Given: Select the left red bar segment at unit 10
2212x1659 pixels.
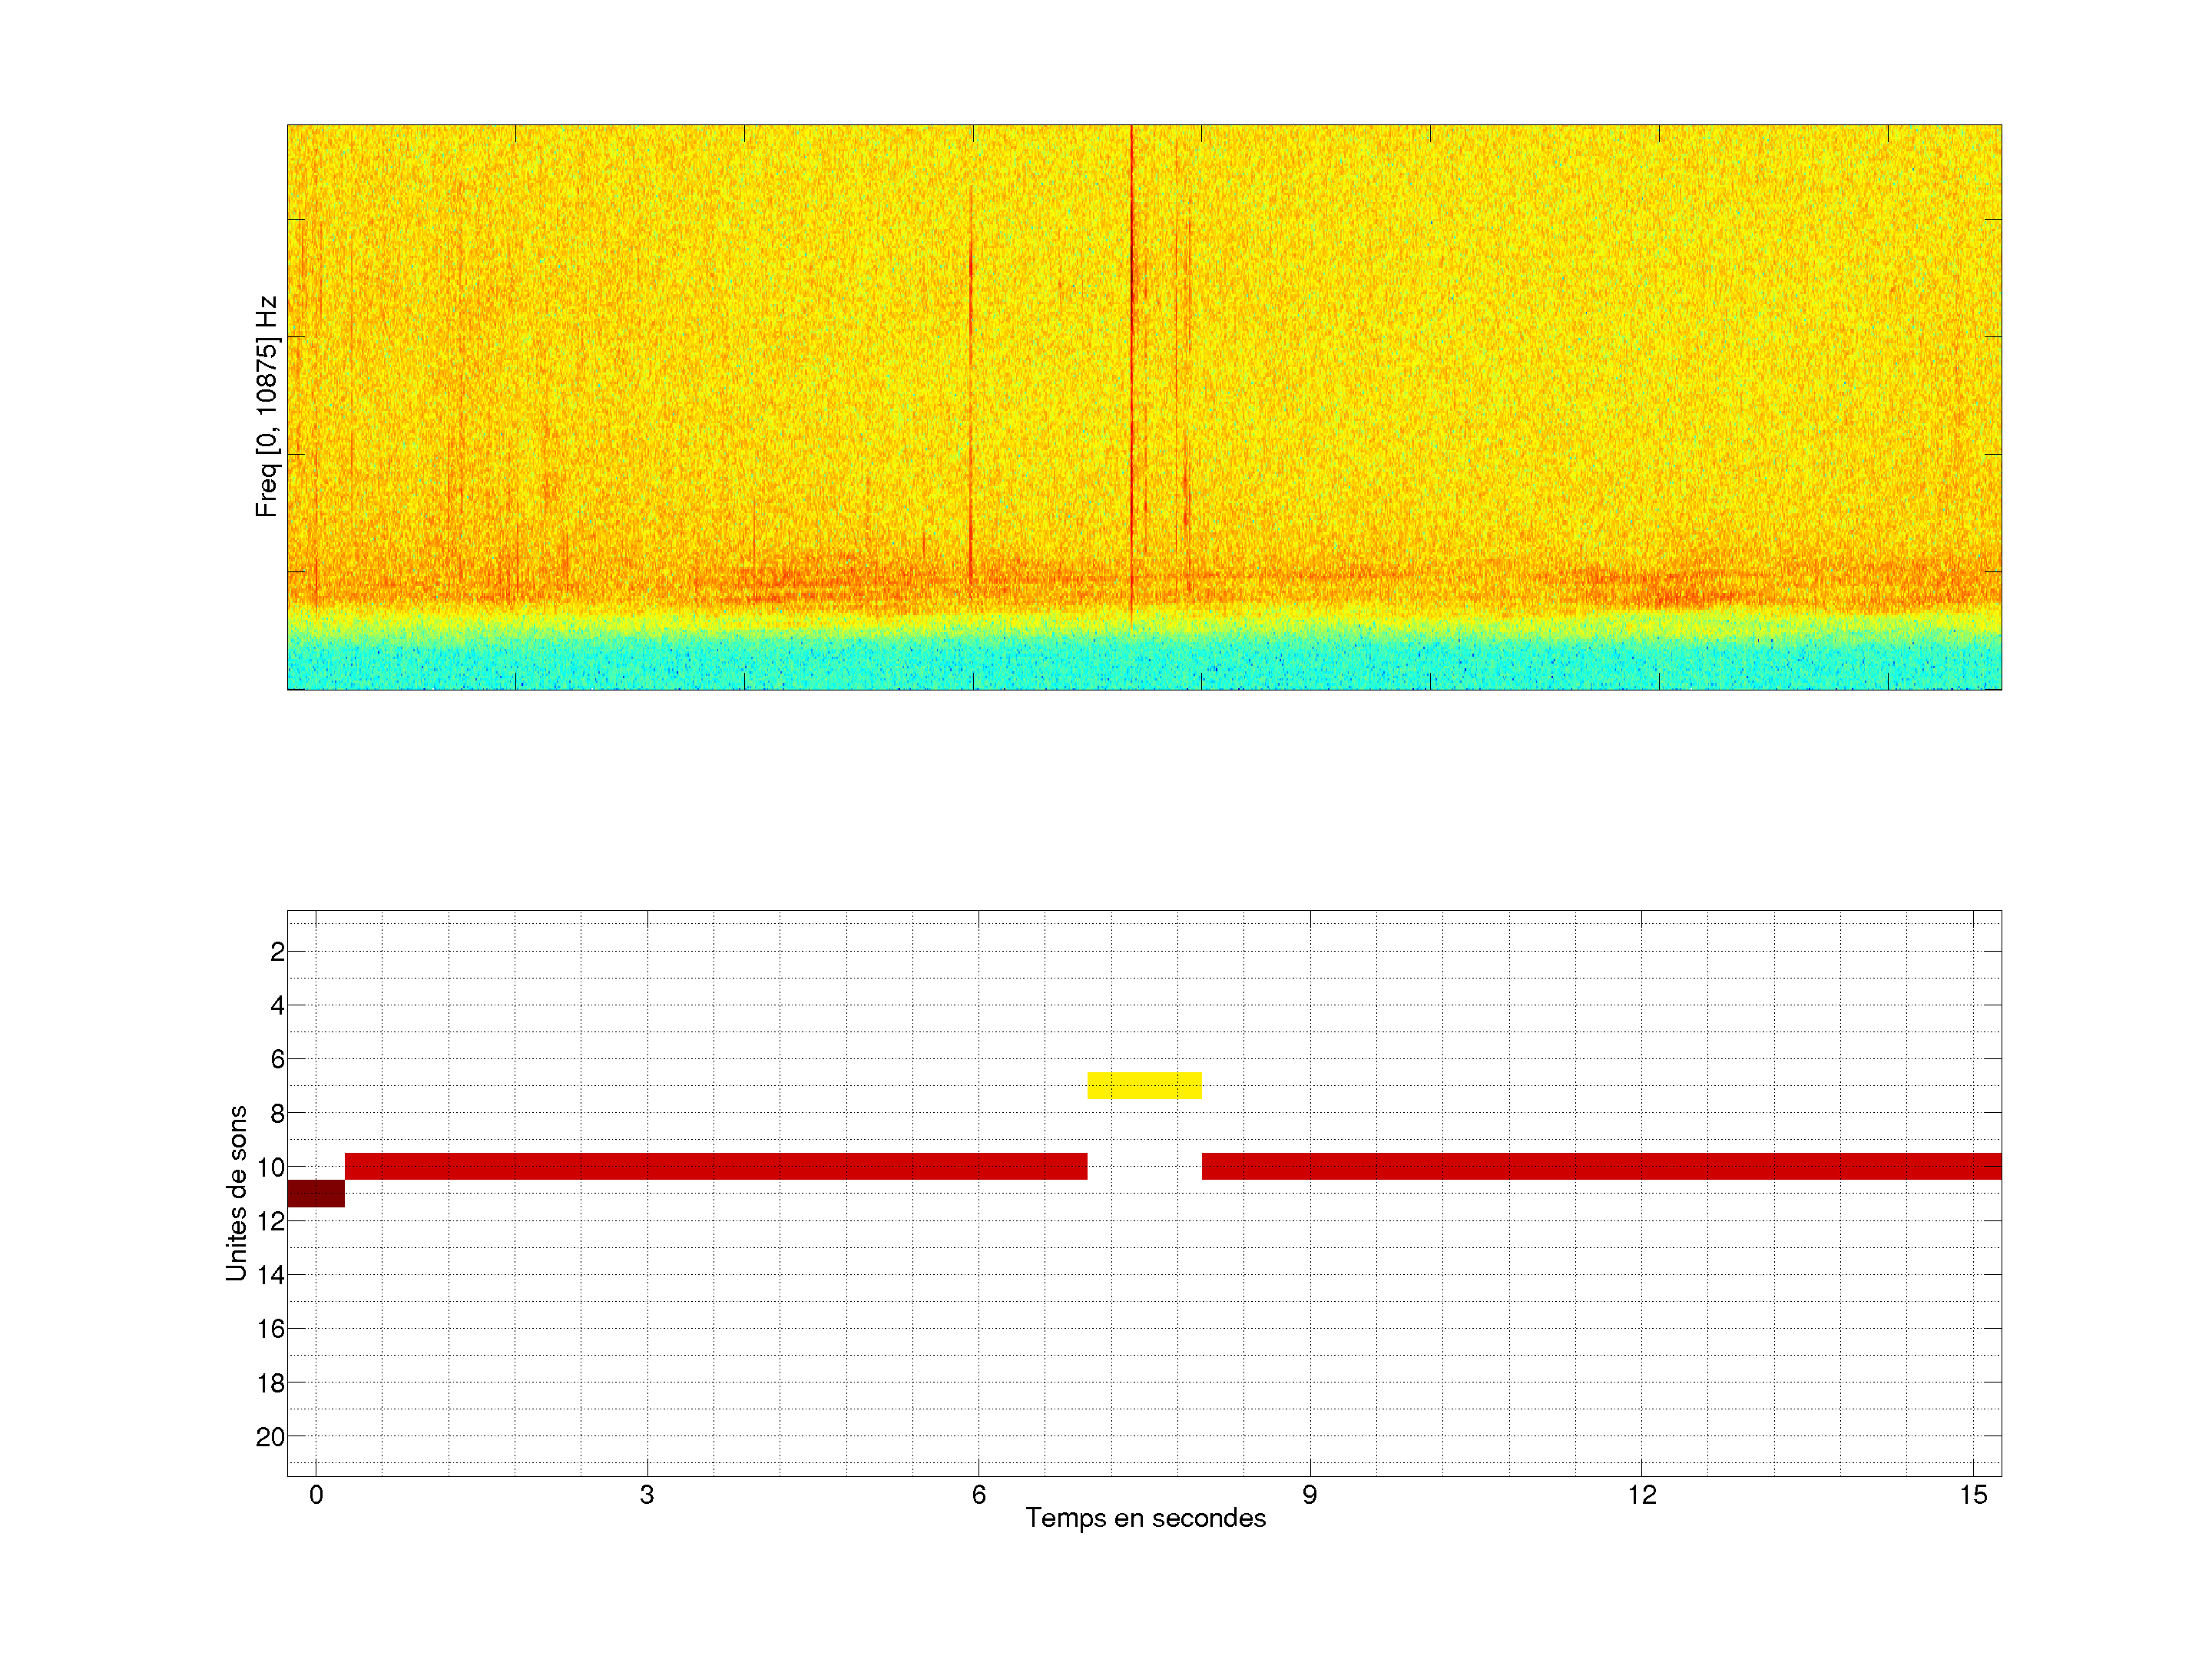Looking at the screenshot, I should pos(715,1166).
